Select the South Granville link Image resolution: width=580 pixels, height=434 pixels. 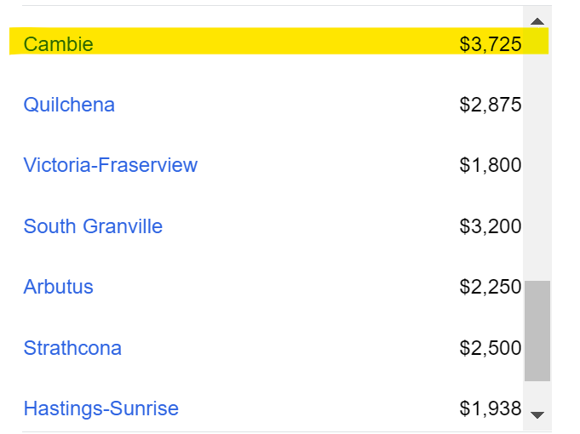click(93, 226)
